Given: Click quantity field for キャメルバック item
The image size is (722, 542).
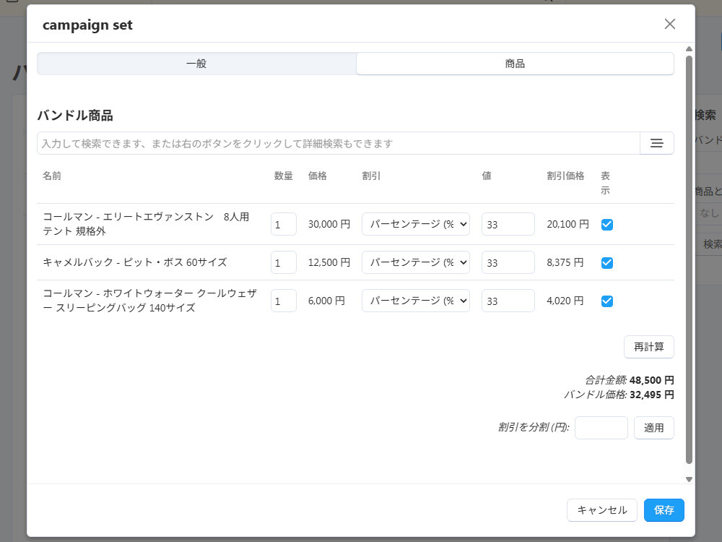Looking at the screenshot, I should click(x=283, y=262).
